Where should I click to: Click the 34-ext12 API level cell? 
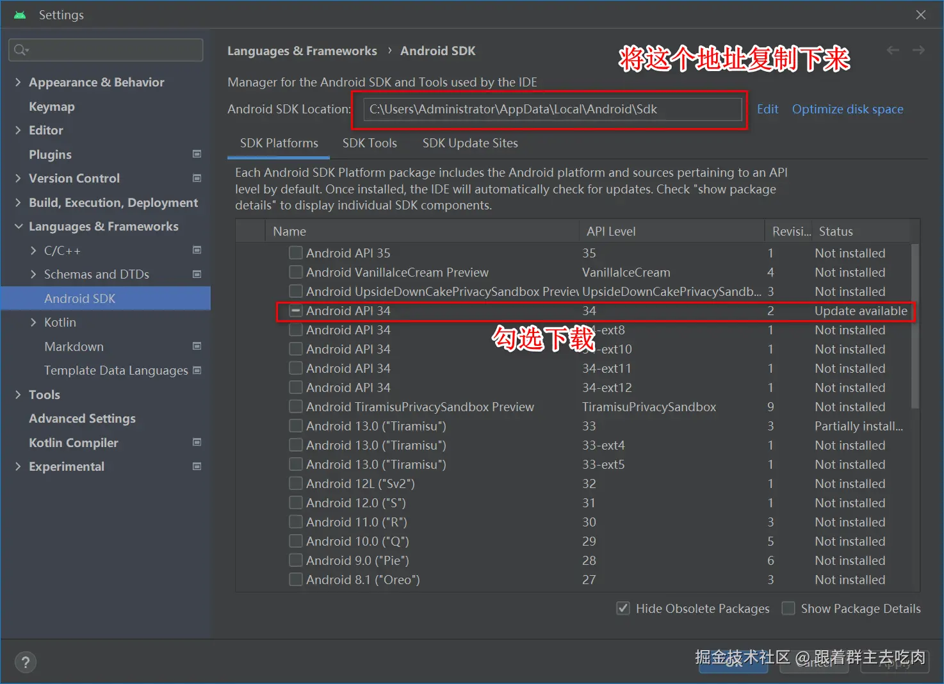click(x=607, y=387)
